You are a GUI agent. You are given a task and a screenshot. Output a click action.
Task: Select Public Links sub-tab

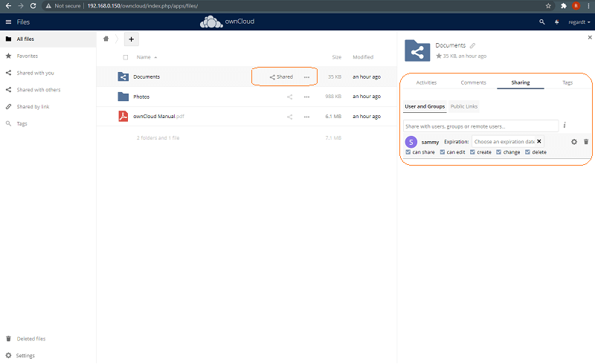[463, 106]
